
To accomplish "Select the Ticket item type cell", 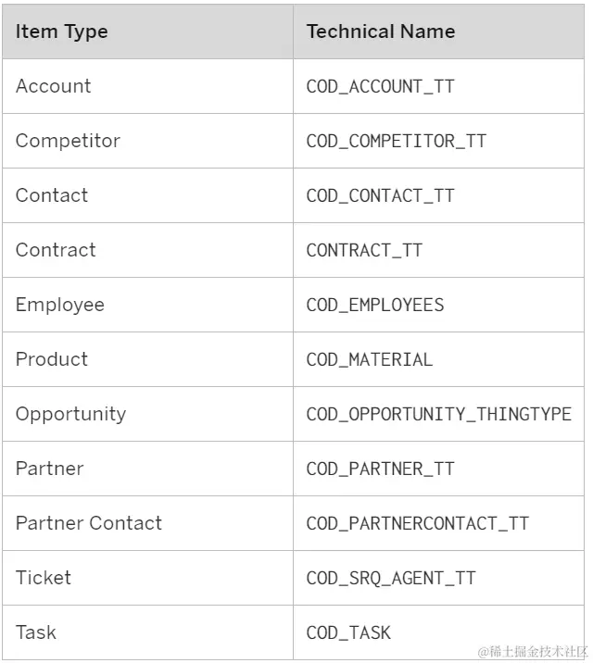I will [44, 578].
